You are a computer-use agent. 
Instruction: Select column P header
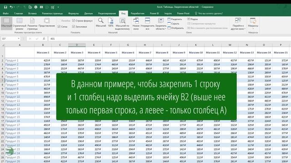click(x=281, y=45)
